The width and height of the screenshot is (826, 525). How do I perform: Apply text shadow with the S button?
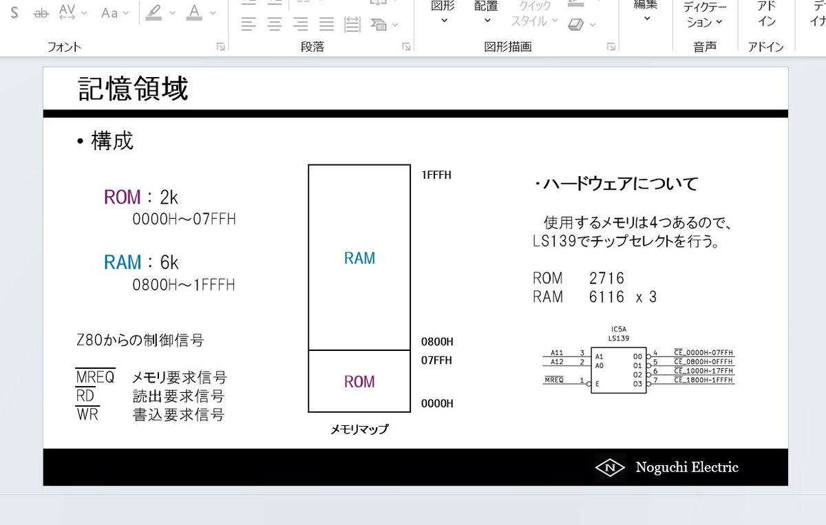(x=14, y=12)
